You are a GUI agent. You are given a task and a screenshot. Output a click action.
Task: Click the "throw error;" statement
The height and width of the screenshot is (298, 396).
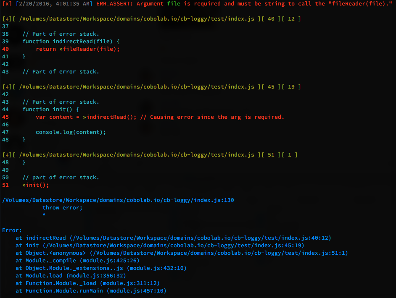62,208
